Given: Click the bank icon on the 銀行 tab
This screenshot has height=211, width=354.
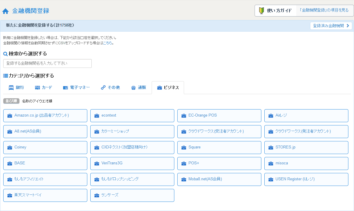Looking at the screenshot, I should pyautogui.click(x=11, y=88).
